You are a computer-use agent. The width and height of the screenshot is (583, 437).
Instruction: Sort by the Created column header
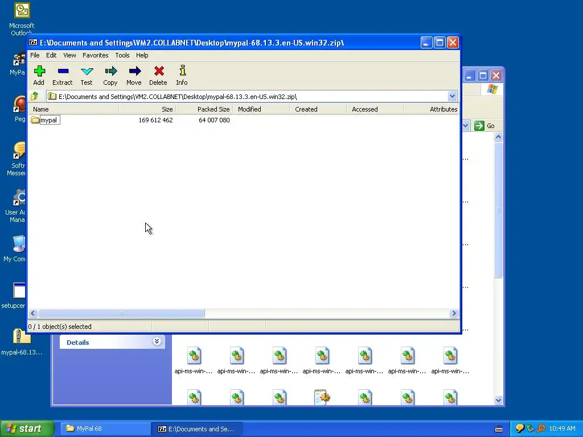318,109
